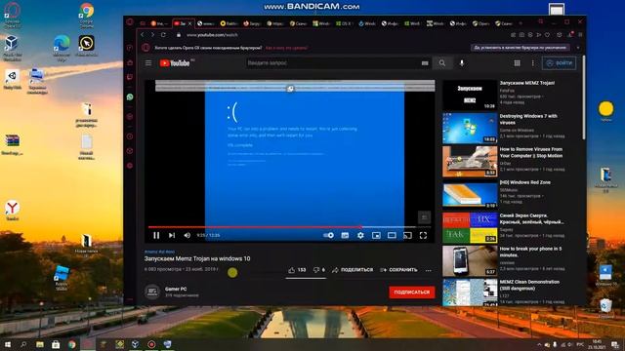Open Opera GX logo menu
The width and height of the screenshot is (625, 351).
(130, 21)
